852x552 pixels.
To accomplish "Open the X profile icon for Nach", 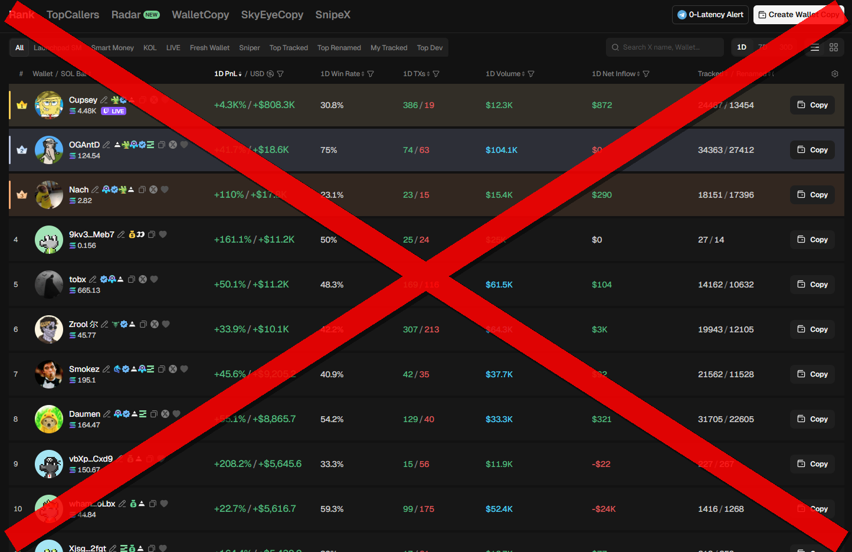I will pos(153,190).
